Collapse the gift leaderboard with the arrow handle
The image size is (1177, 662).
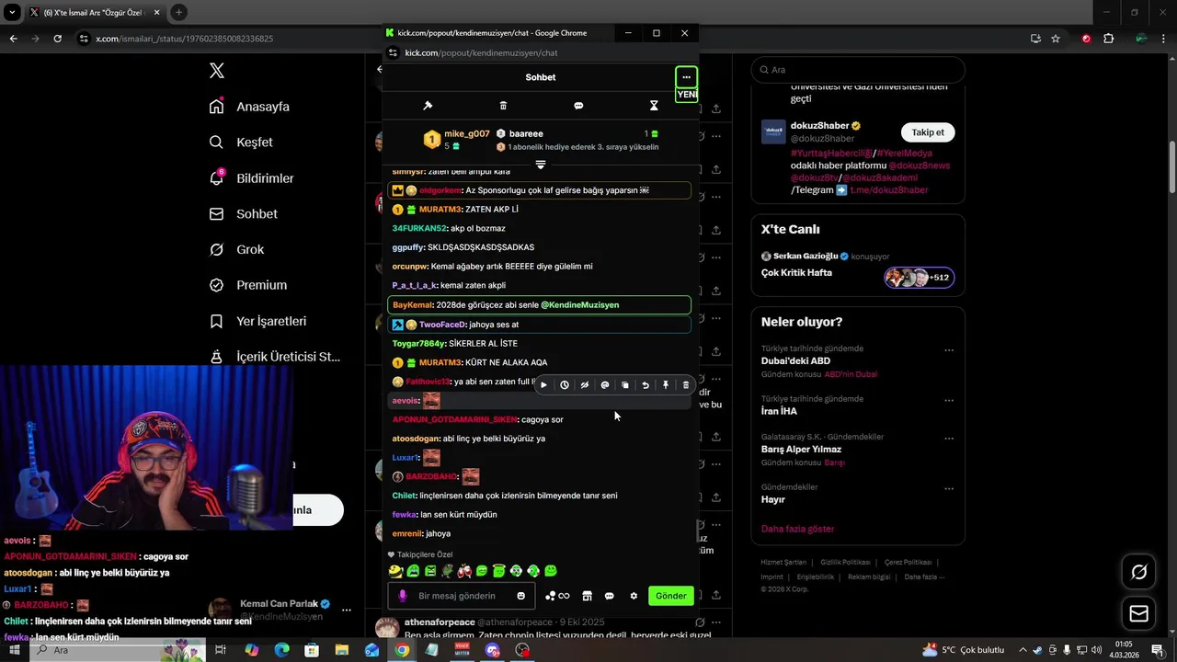pyautogui.click(x=541, y=165)
